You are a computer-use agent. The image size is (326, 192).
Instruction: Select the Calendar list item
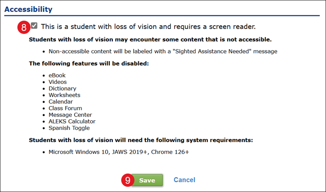(x=61, y=101)
